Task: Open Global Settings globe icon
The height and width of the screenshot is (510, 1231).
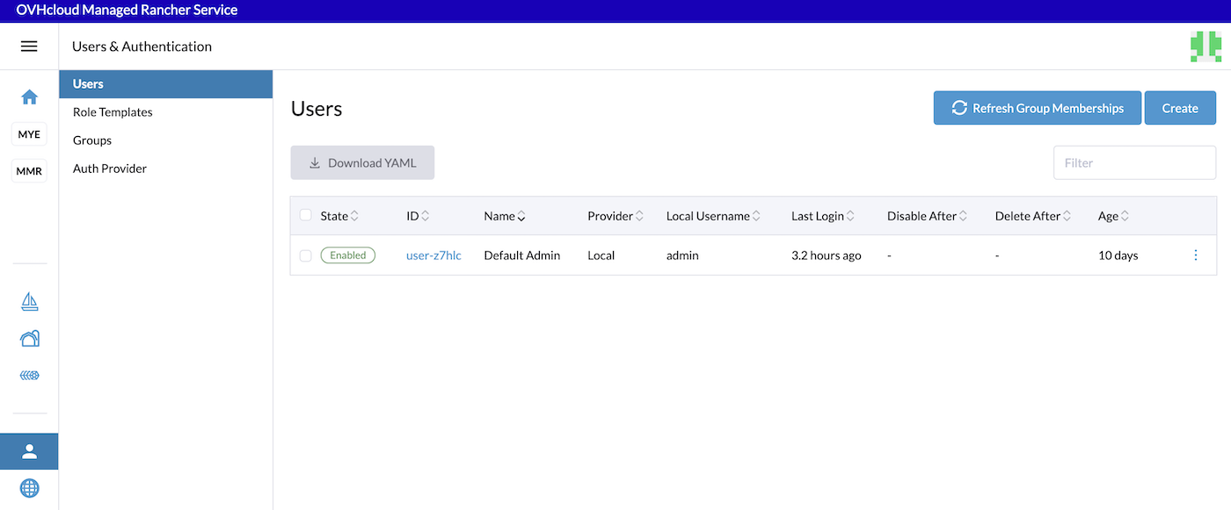Action: (x=29, y=488)
